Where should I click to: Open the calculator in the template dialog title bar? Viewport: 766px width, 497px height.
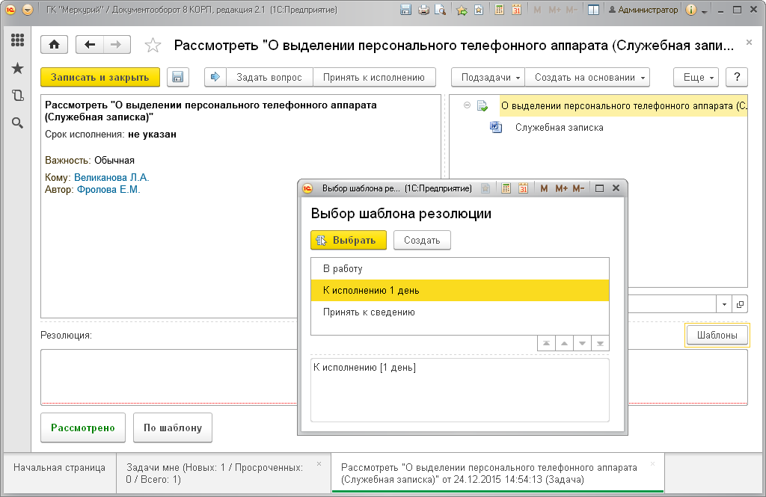pos(506,188)
